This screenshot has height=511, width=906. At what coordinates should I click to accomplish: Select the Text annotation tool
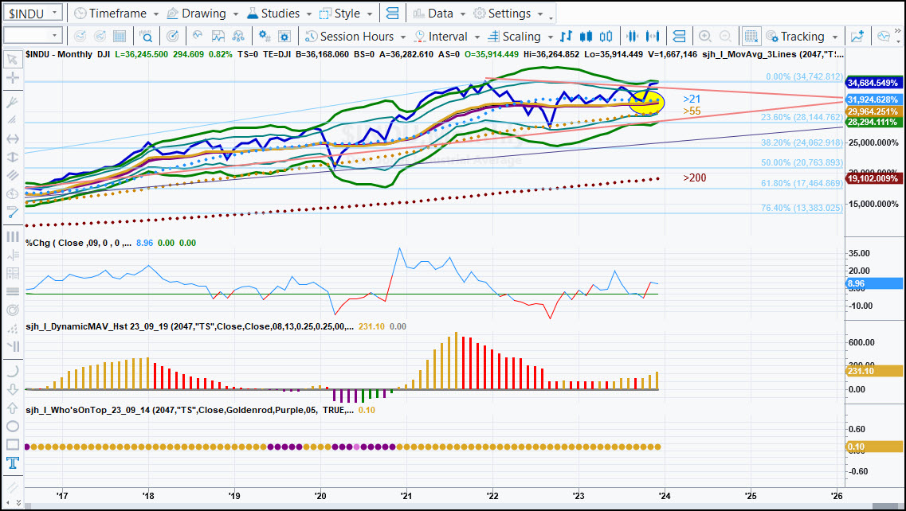(12, 463)
